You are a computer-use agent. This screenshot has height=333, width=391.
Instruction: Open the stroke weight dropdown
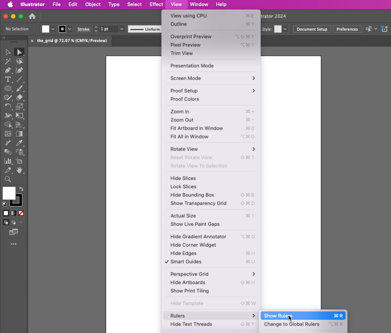coord(122,29)
